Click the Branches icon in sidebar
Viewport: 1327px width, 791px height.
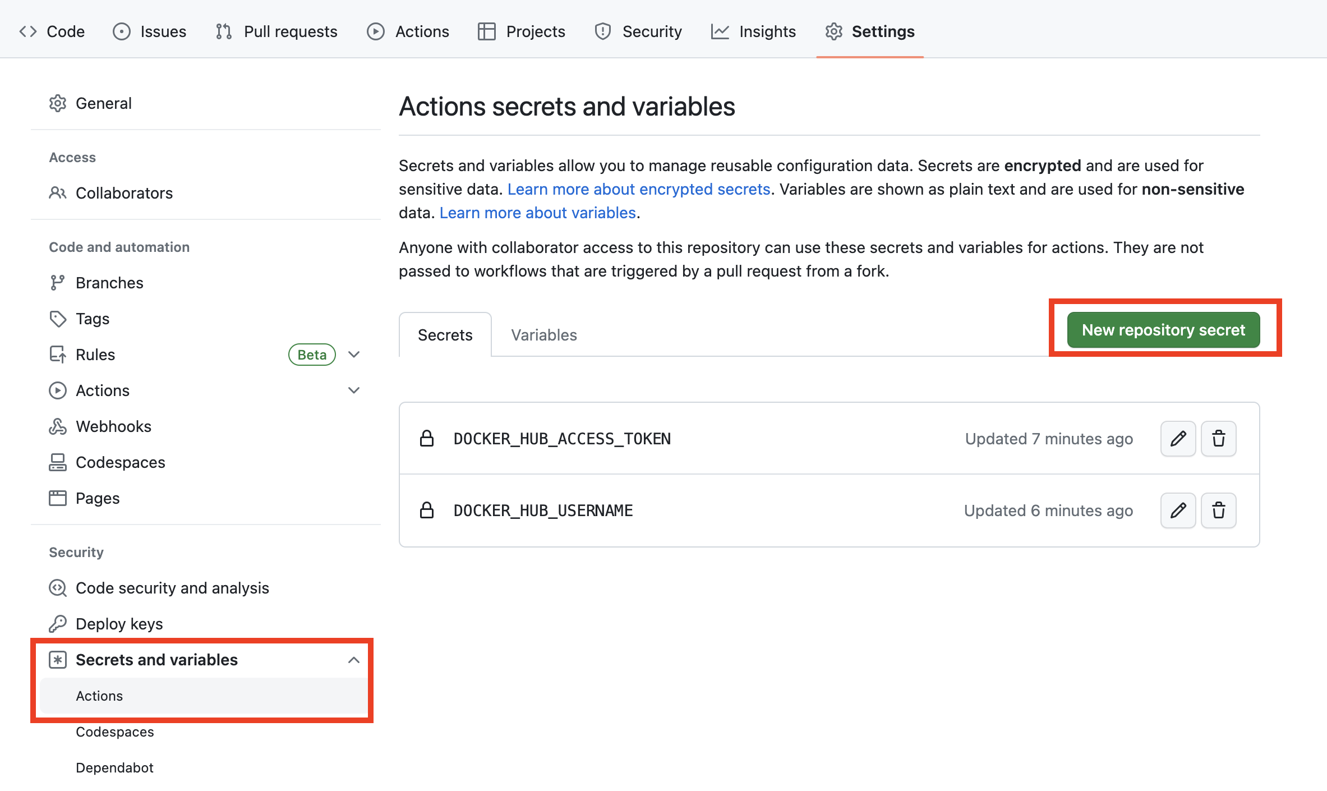point(58,283)
